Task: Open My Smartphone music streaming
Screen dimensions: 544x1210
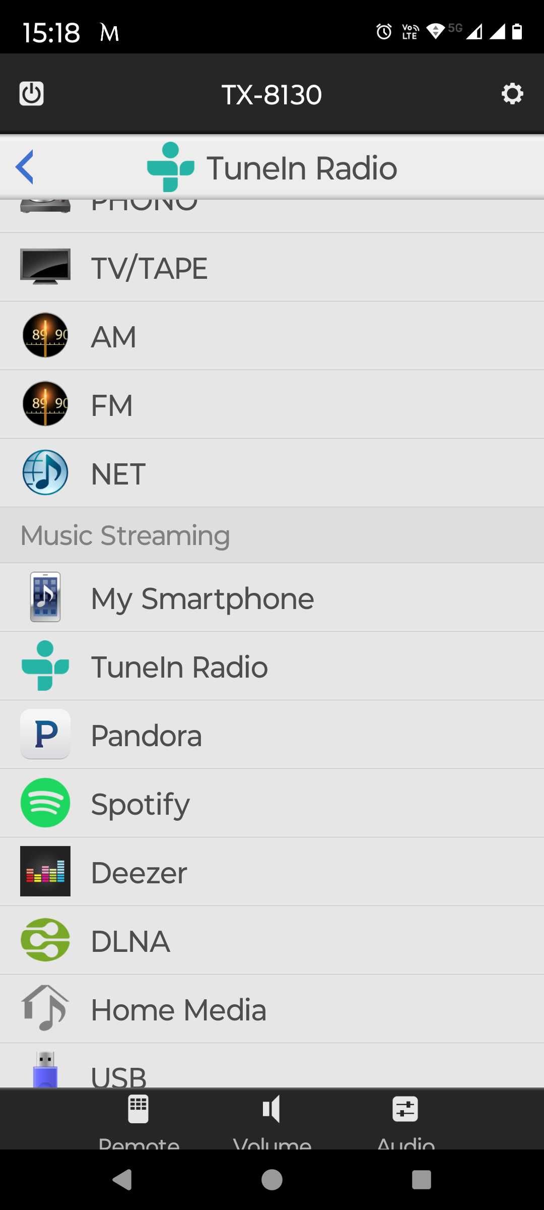Action: [272, 597]
